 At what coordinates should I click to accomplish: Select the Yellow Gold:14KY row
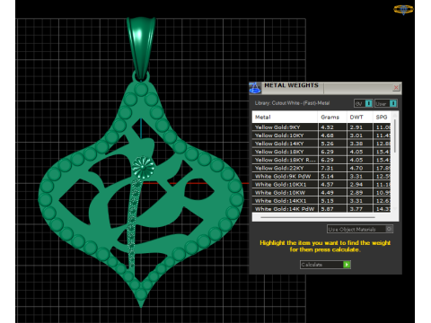pyautogui.click(x=321, y=144)
